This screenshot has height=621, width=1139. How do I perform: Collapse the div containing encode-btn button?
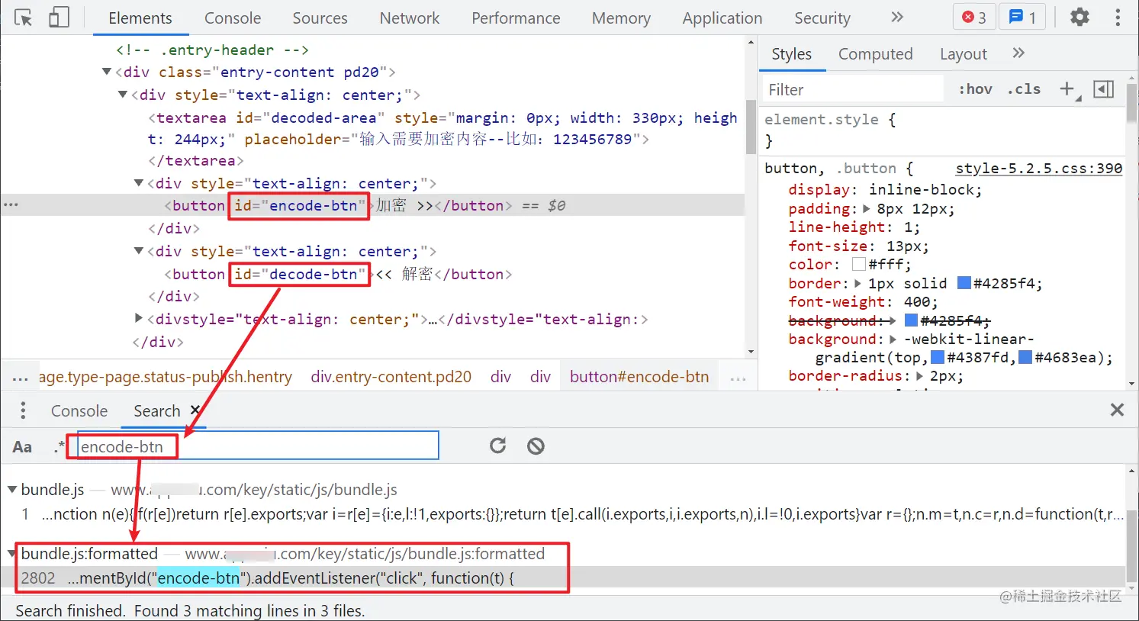click(139, 183)
